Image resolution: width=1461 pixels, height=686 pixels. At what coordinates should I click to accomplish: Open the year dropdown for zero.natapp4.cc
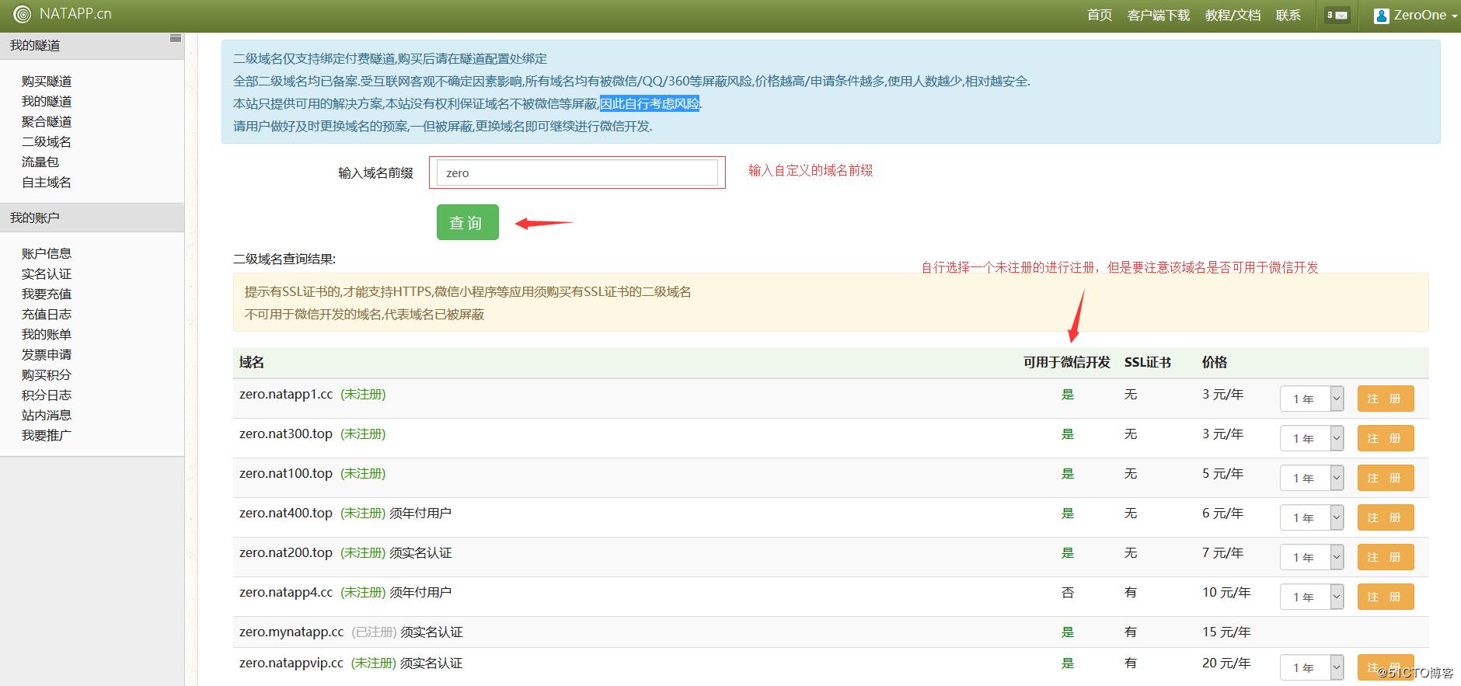1311,597
